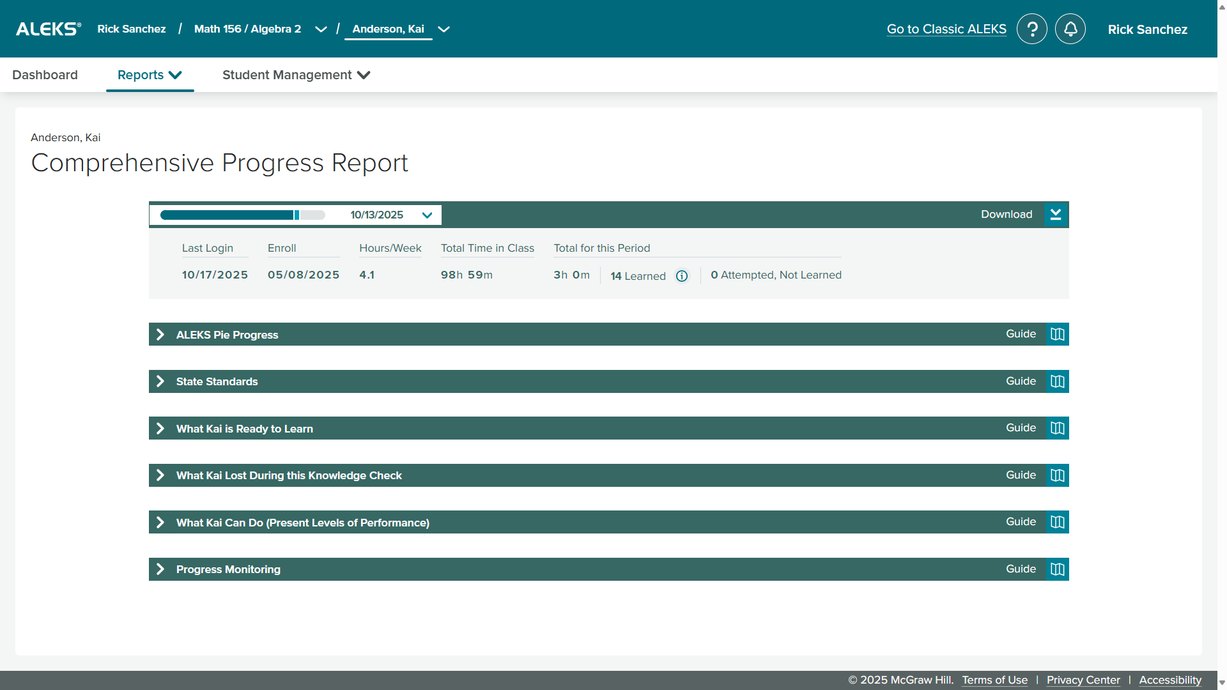Open the Rick Sanchez account name
The width and height of the screenshot is (1227, 690).
(x=1148, y=29)
